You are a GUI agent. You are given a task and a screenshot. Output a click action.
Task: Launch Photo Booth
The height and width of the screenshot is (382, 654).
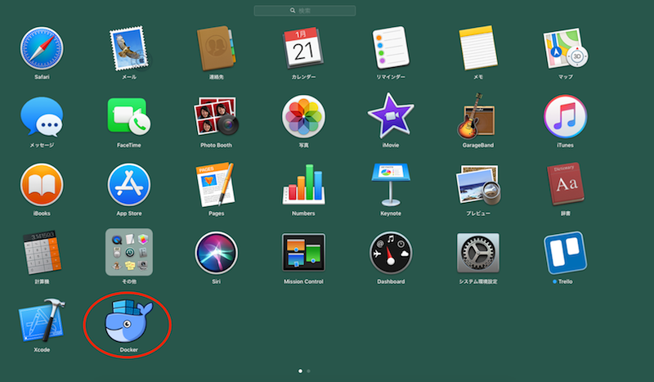pos(216,117)
